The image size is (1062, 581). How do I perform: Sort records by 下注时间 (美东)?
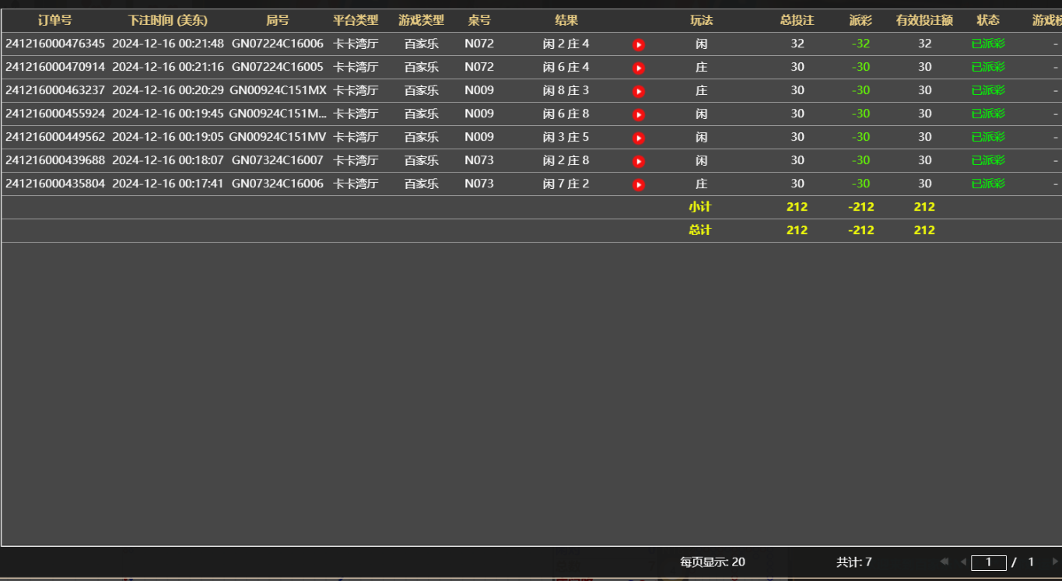coord(166,20)
